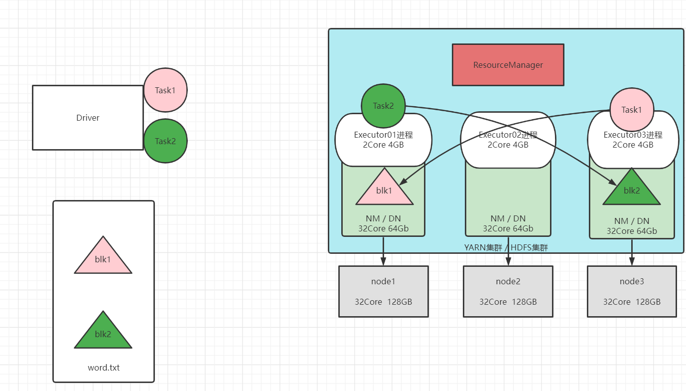686x391 pixels.
Task: Select the Driver rectangle
Action: tap(88, 118)
